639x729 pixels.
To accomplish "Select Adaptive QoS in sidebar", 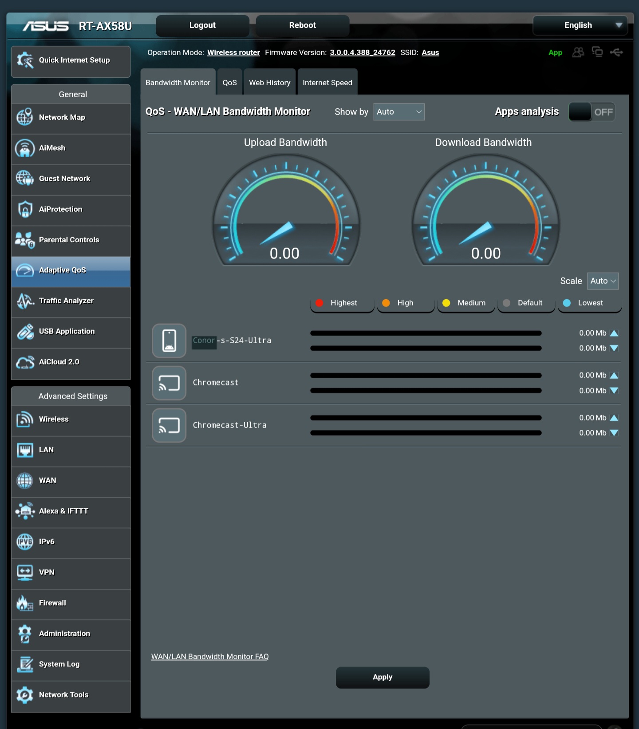I will pos(71,271).
